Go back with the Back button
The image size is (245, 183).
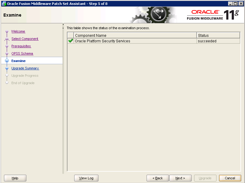[x=158, y=178]
